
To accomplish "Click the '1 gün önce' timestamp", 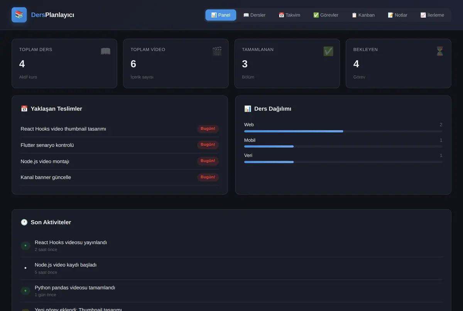I will tap(46, 295).
